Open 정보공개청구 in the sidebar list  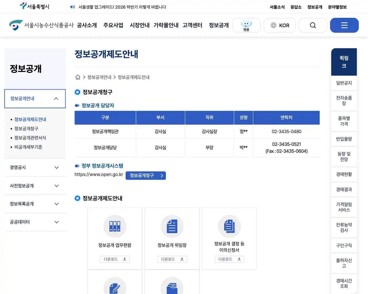coord(26,129)
